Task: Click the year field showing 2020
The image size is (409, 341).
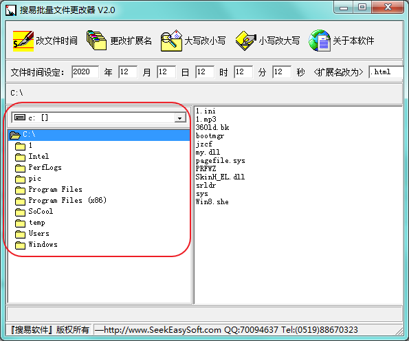Action: (x=85, y=71)
